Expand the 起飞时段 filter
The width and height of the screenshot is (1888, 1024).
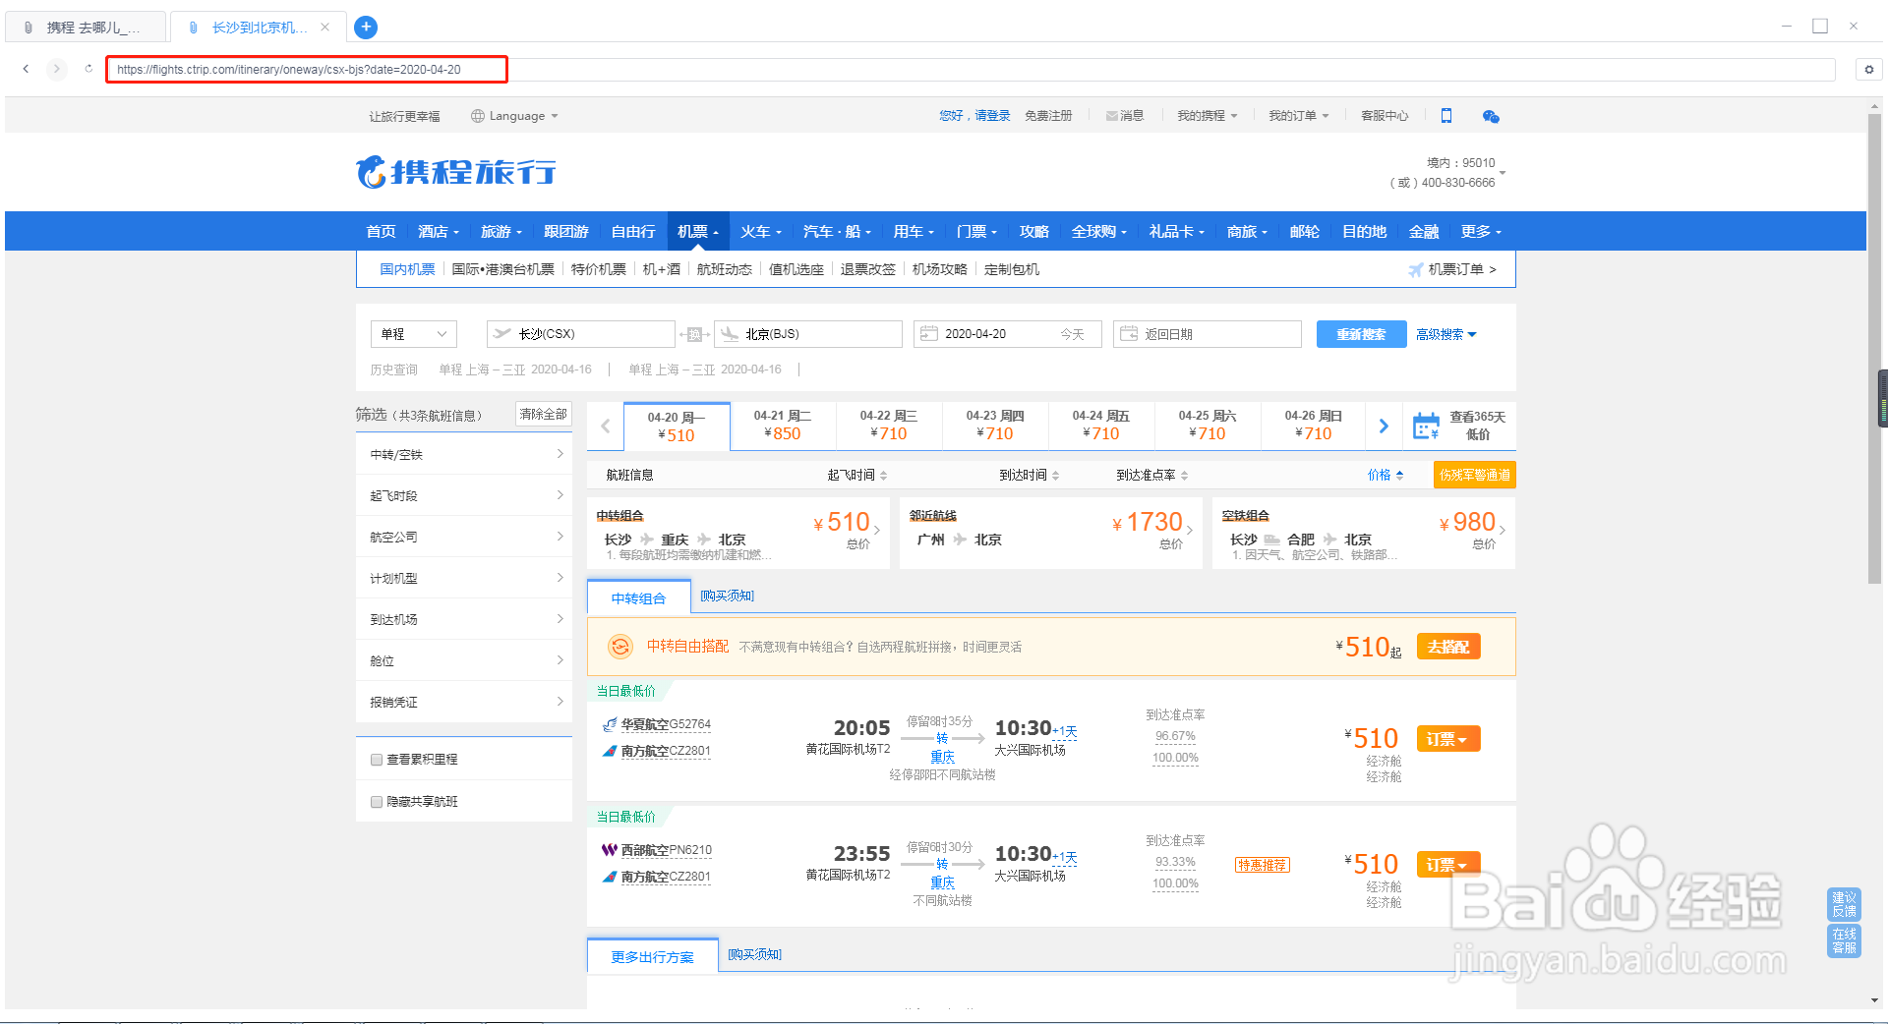tap(464, 495)
